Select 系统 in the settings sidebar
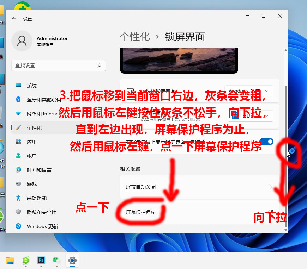Image resolution: width=307 pixels, height=269 pixels. (x=32, y=85)
